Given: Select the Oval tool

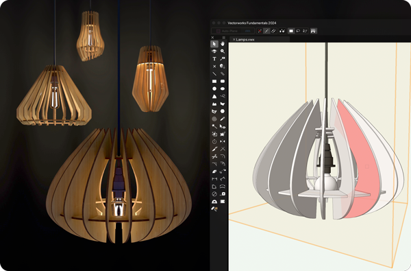Looking at the screenshot, I should coord(223,89).
